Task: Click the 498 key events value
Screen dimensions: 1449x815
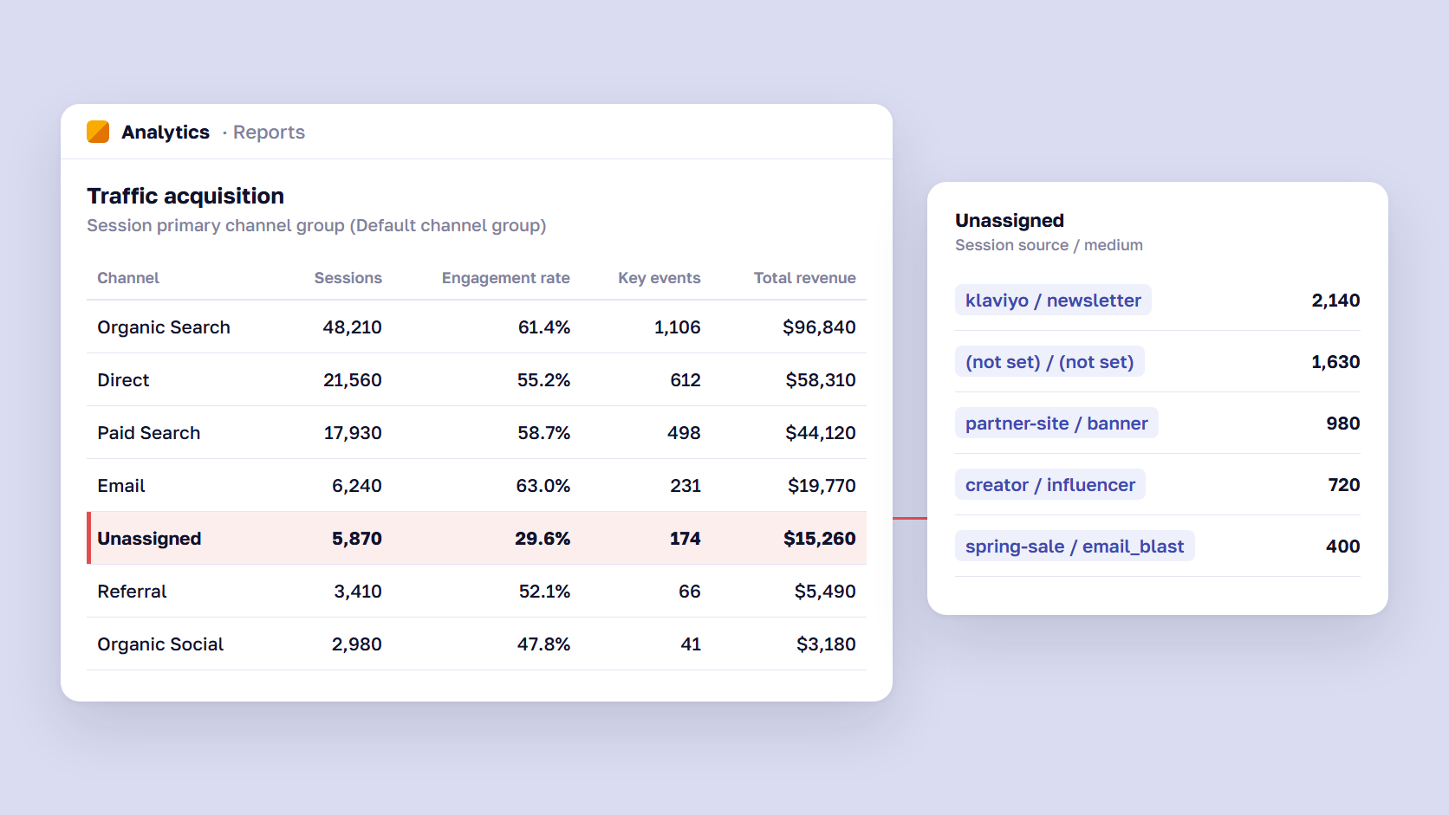Action: click(684, 433)
